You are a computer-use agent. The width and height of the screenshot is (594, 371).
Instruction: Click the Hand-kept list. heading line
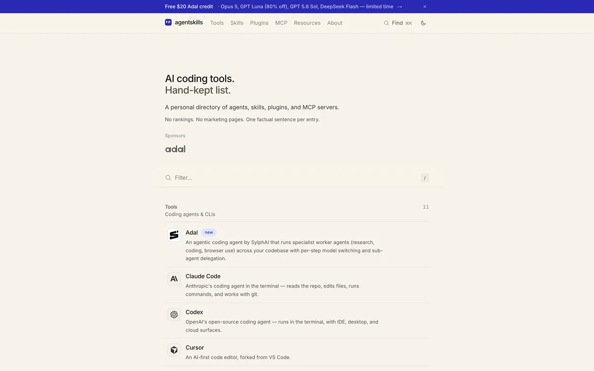(198, 90)
